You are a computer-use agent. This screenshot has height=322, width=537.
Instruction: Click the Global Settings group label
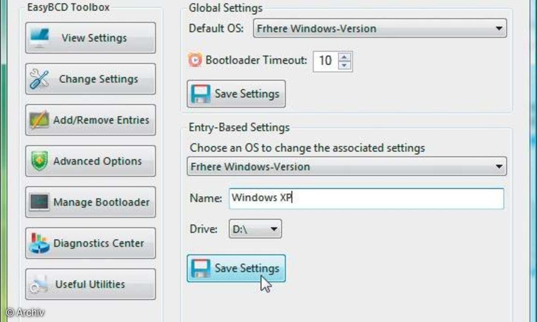pos(226,8)
